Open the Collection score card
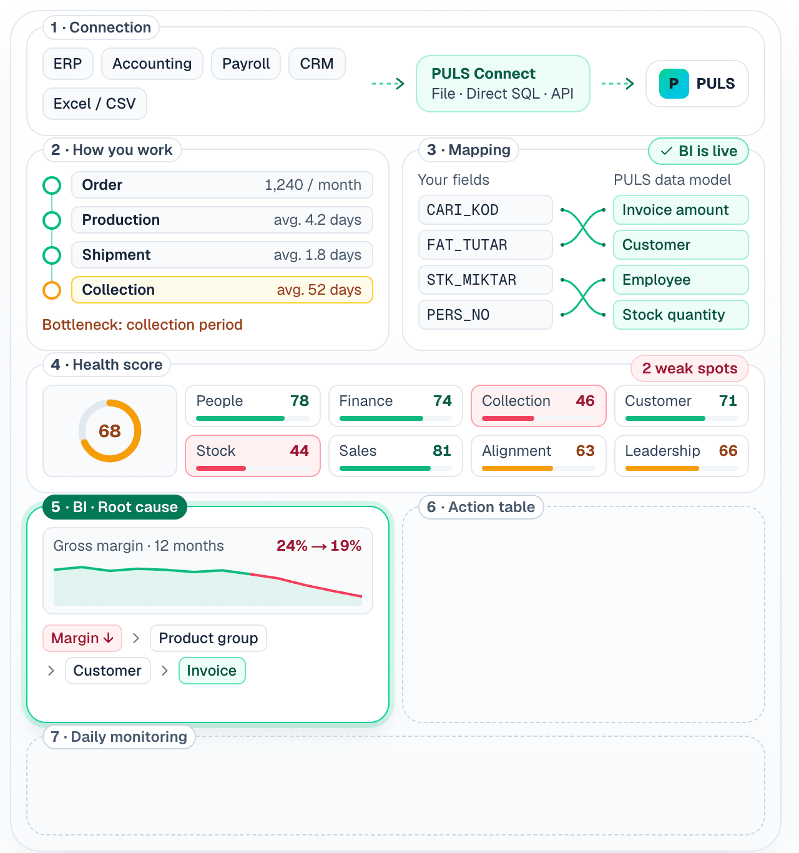799x853 pixels. 539,406
